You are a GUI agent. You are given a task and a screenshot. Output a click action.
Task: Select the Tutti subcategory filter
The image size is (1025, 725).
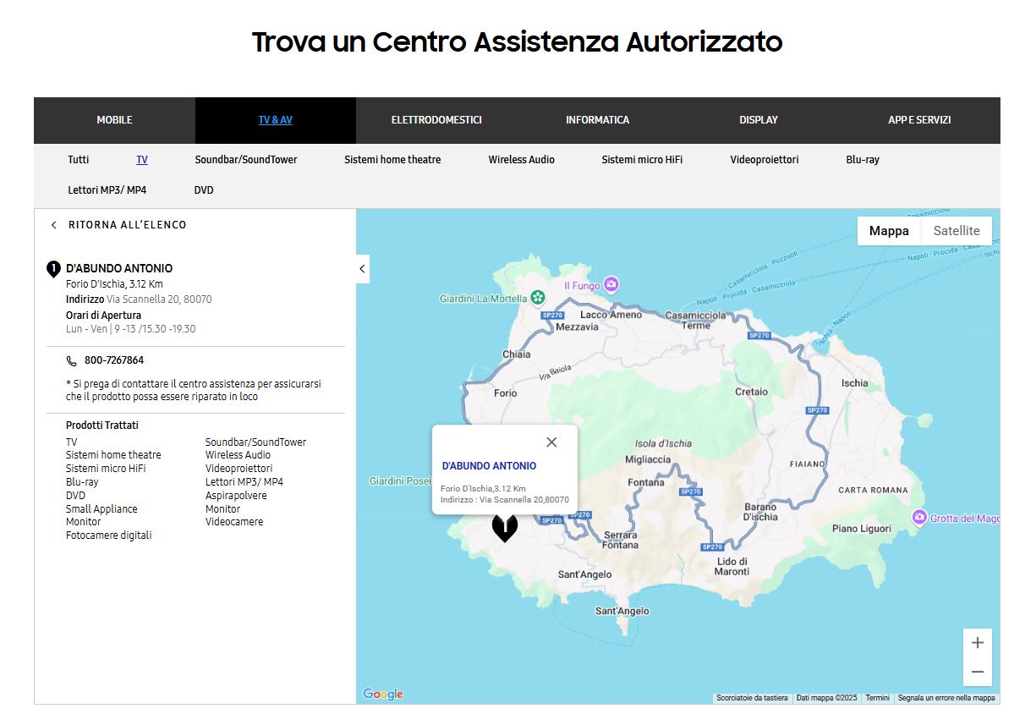[79, 160]
